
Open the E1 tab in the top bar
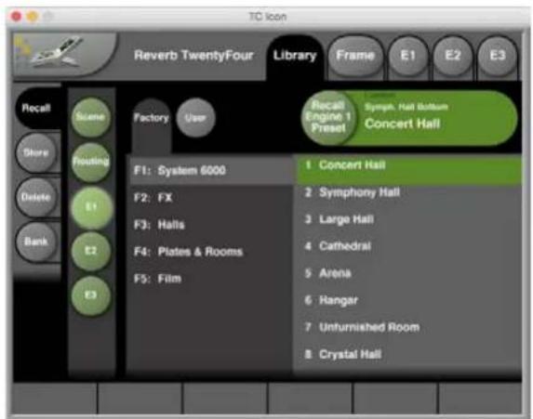[x=408, y=56]
